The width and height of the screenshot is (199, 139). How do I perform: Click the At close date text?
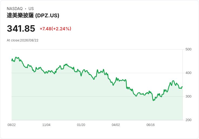pos(23,40)
